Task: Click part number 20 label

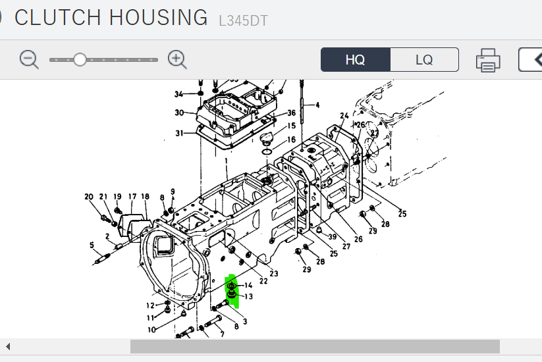Action: tap(89, 197)
